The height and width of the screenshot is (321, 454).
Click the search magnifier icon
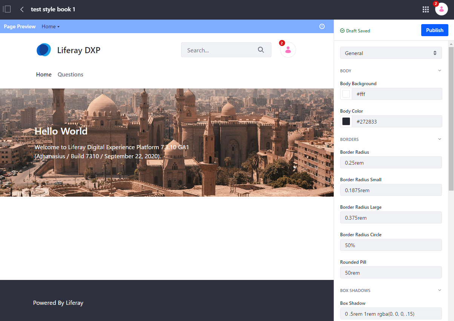[x=261, y=50]
